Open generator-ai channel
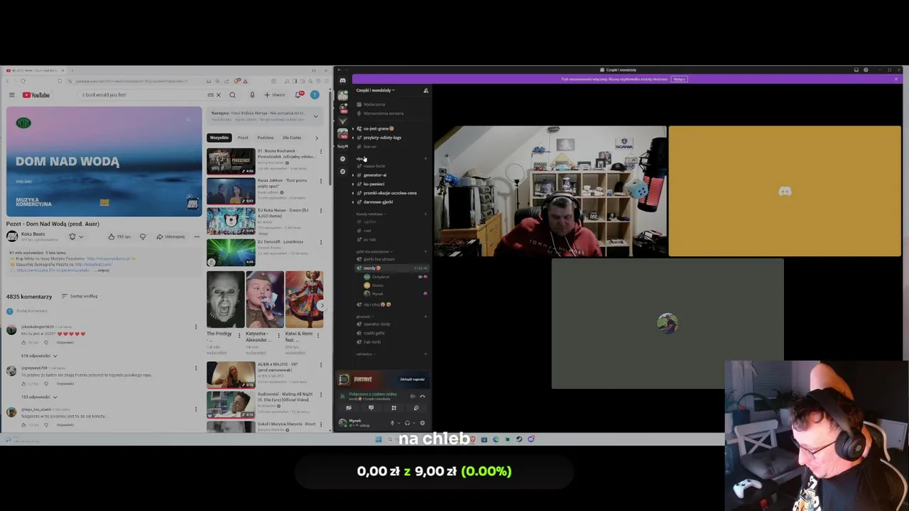909x511 pixels. coord(375,175)
